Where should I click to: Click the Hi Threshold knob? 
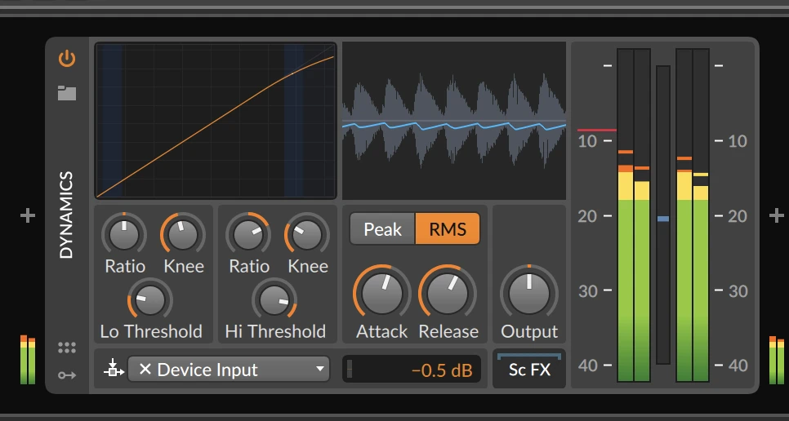pyautogui.click(x=274, y=300)
